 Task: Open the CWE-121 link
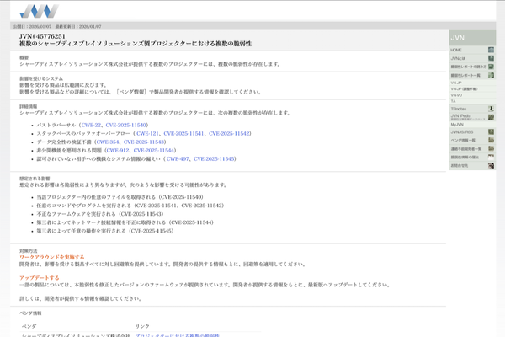(x=147, y=133)
